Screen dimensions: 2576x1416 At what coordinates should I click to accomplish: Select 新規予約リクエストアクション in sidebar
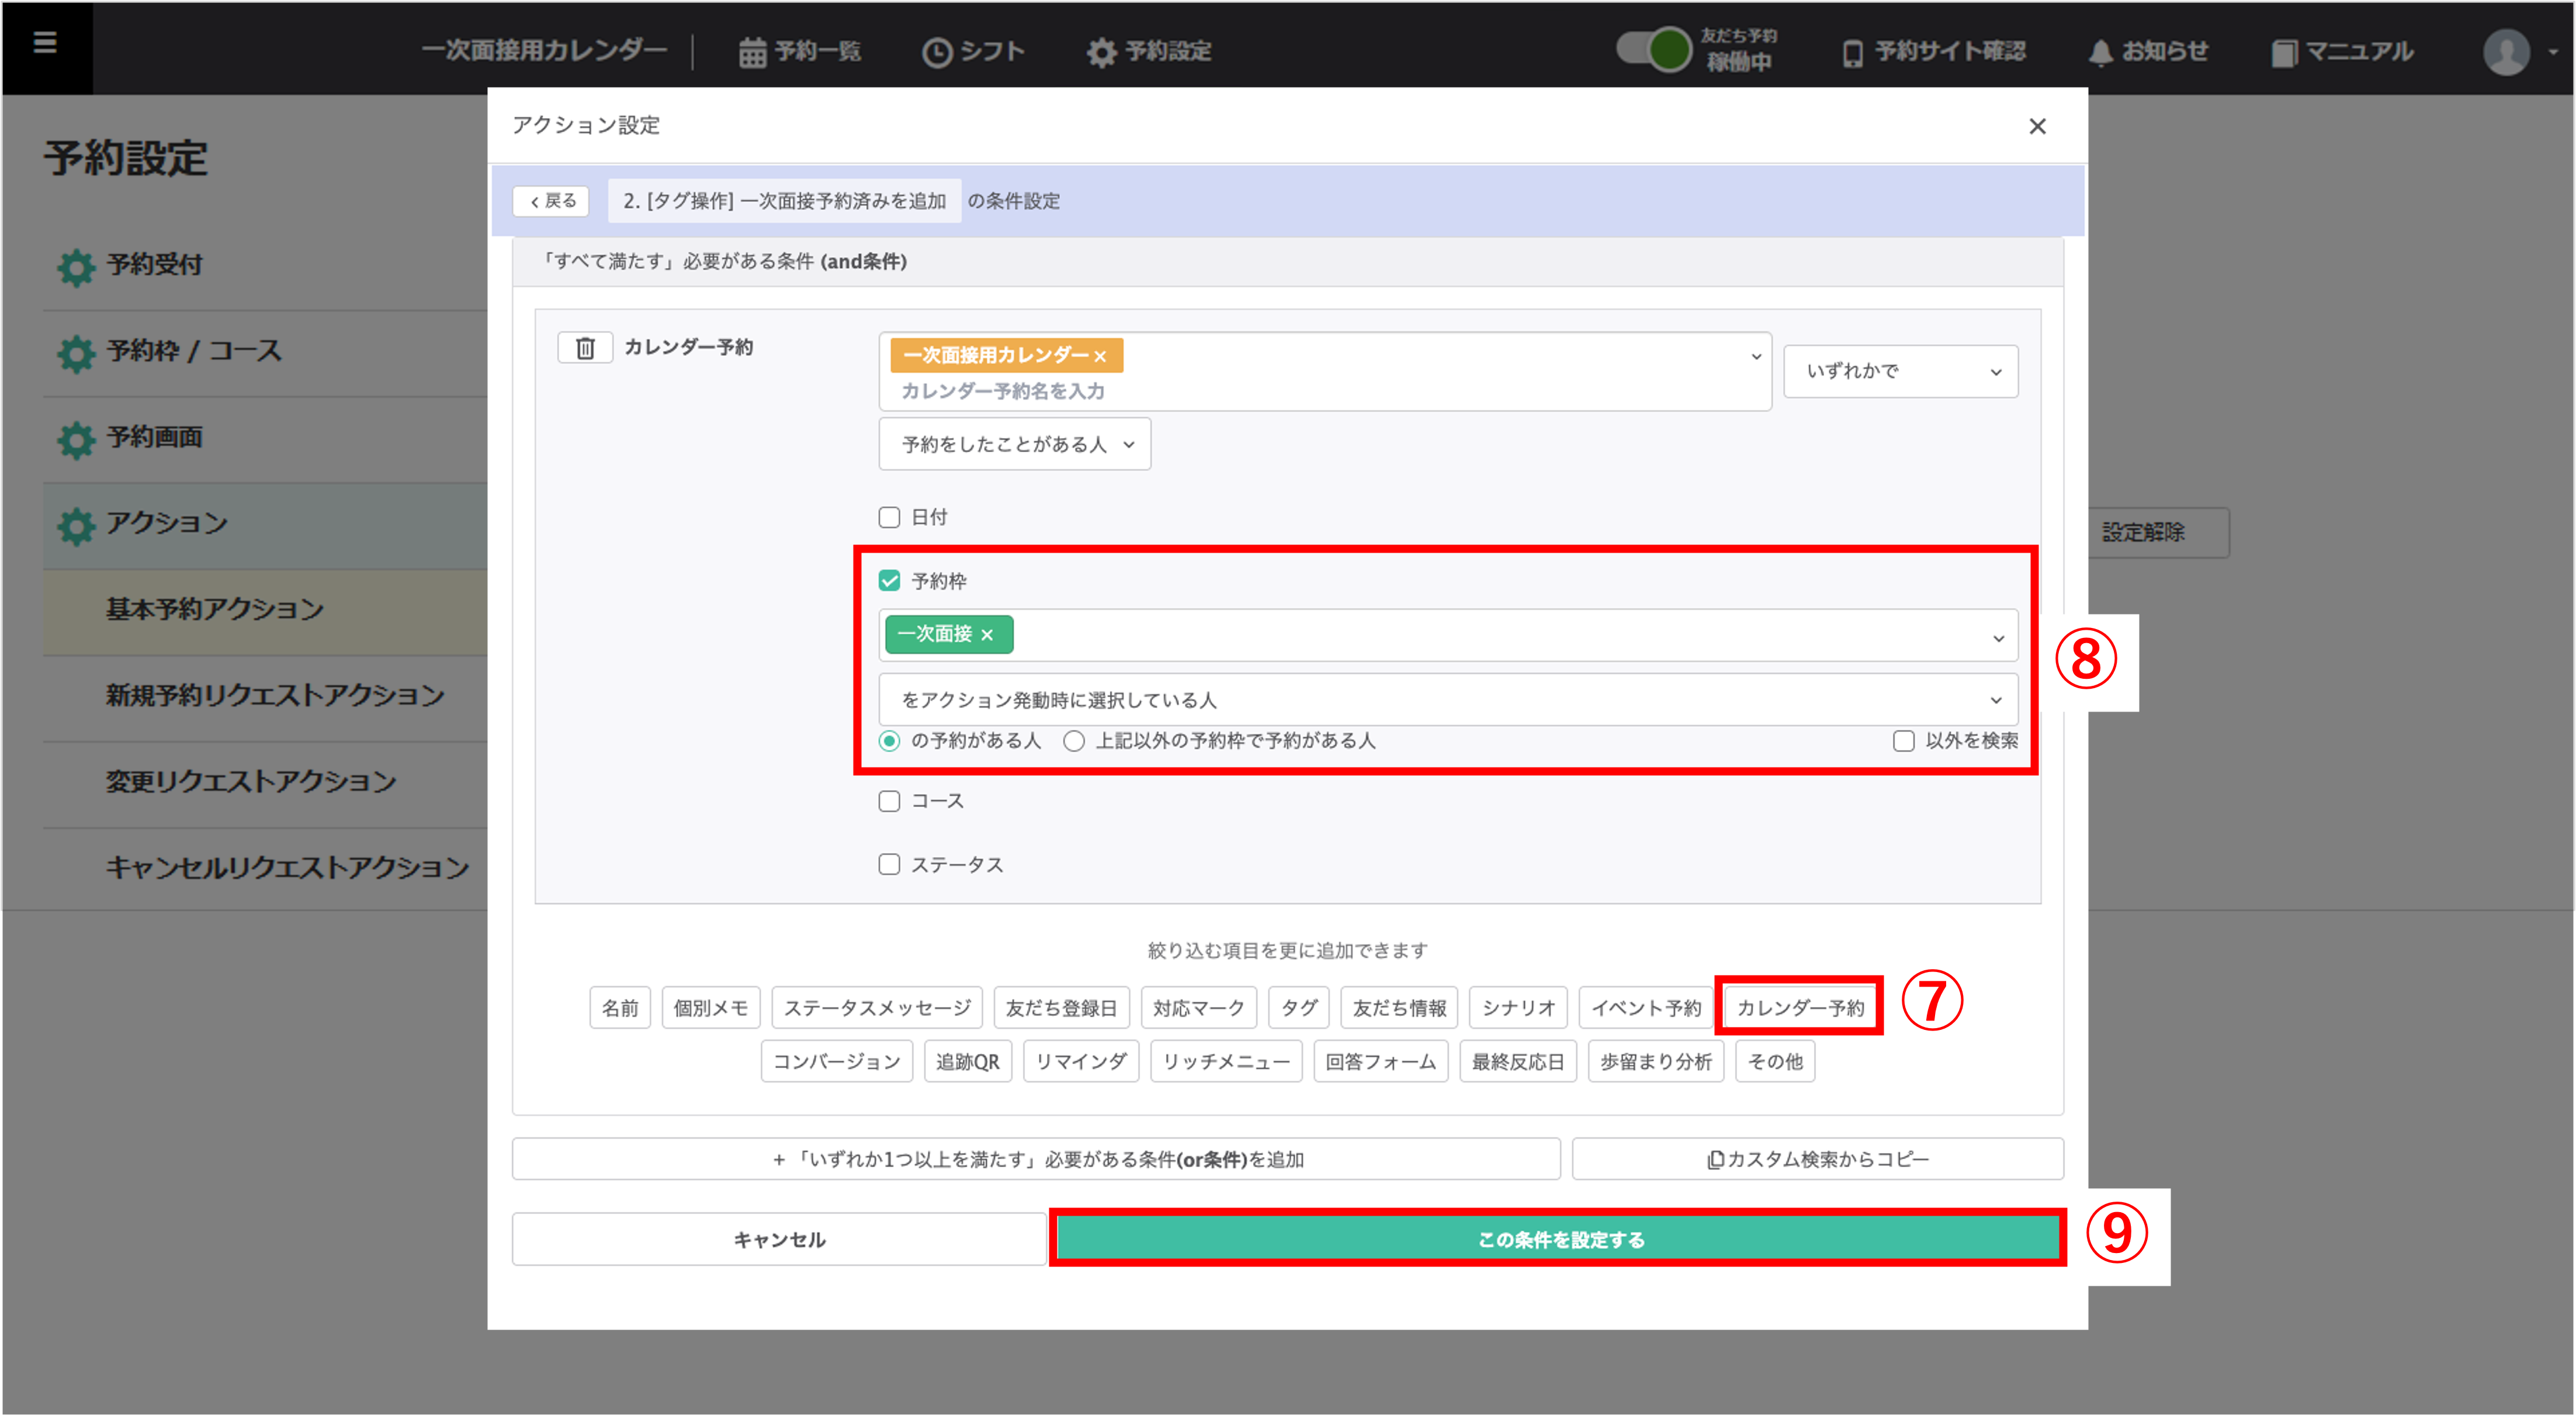[275, 695]
